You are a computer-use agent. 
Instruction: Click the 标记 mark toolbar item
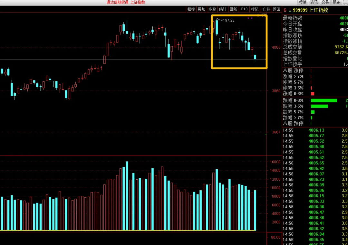tap(255, 9)
